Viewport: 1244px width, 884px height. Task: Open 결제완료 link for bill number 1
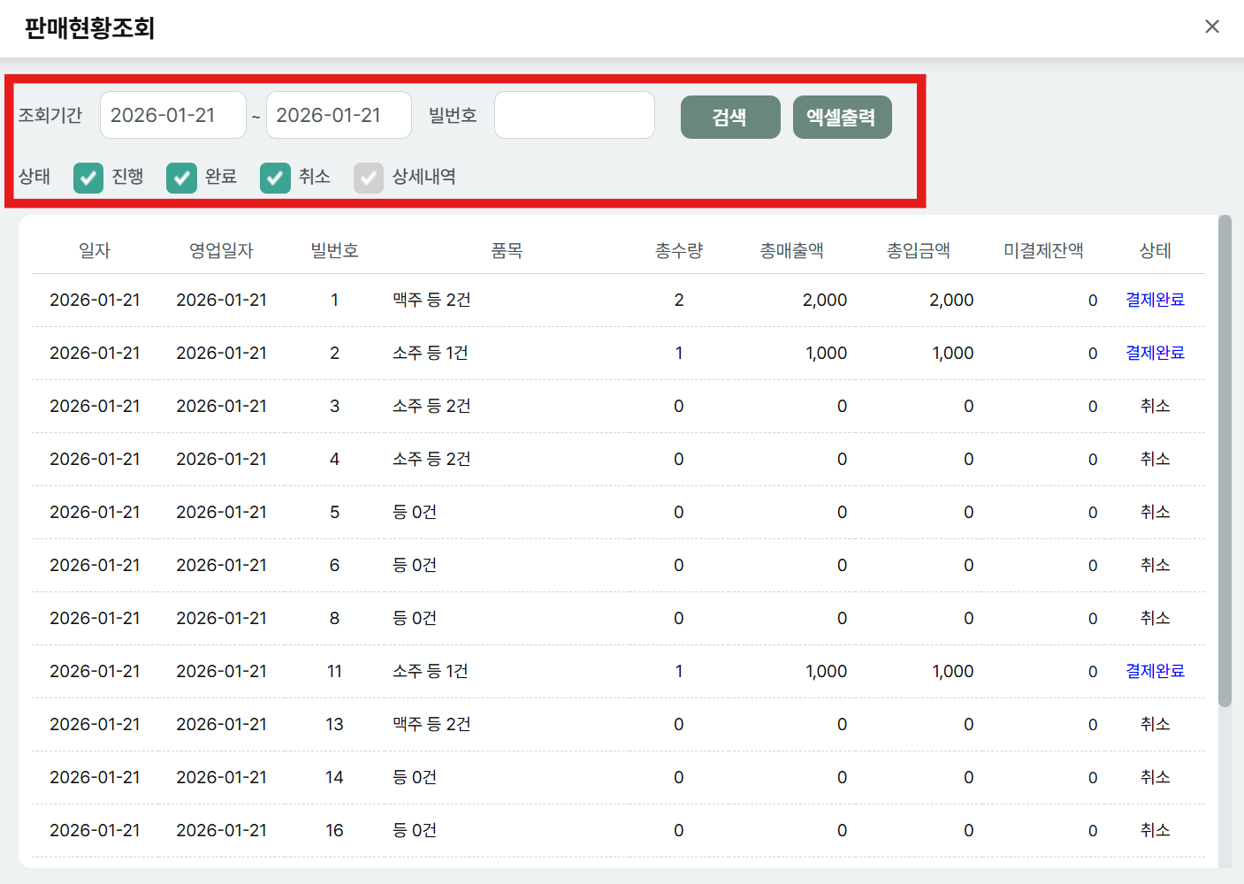coord(1154,300)
